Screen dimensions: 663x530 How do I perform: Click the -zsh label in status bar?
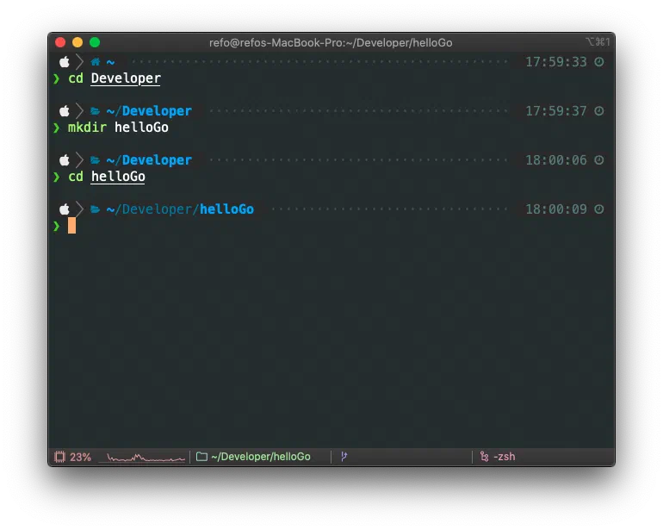coord(505,457)
